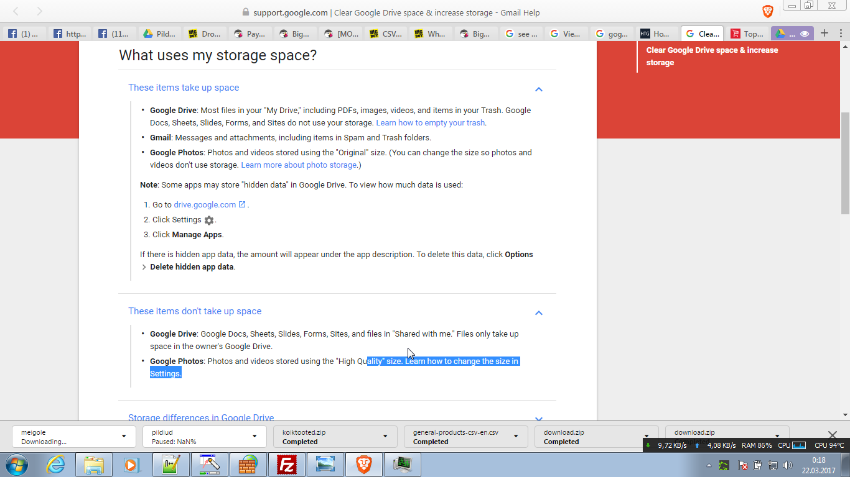Open a new tab with the plus button

pyautogui.click(x=824, y=33)
